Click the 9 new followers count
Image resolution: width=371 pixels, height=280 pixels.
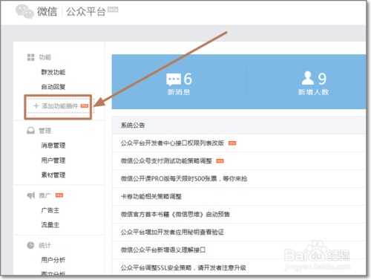click(x=322, y=79)
